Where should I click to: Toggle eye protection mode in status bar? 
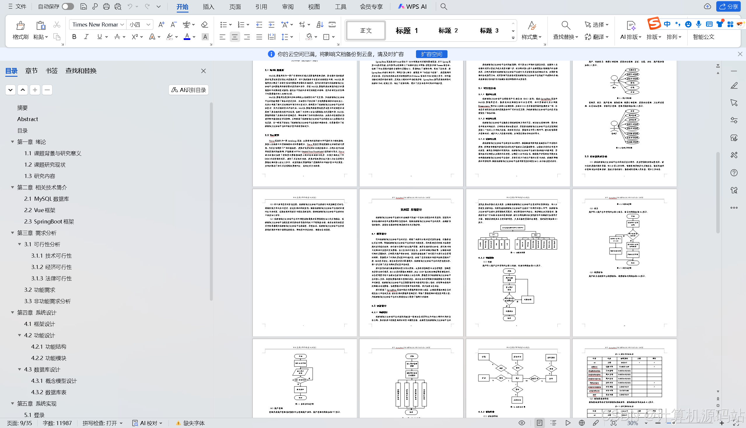pos(522,423)
